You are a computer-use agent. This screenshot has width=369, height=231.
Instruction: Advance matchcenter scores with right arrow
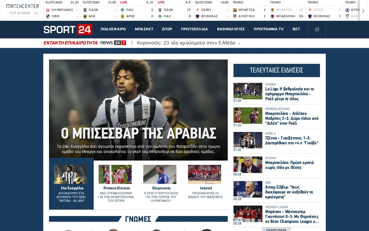click(x=363, y=11)
